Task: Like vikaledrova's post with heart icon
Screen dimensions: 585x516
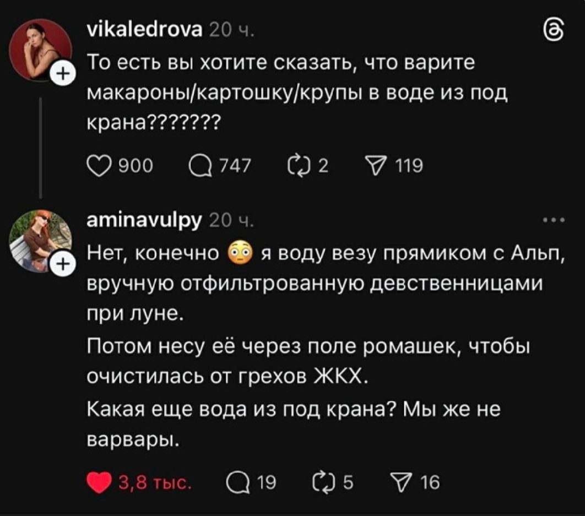Action: click(99, 164)
